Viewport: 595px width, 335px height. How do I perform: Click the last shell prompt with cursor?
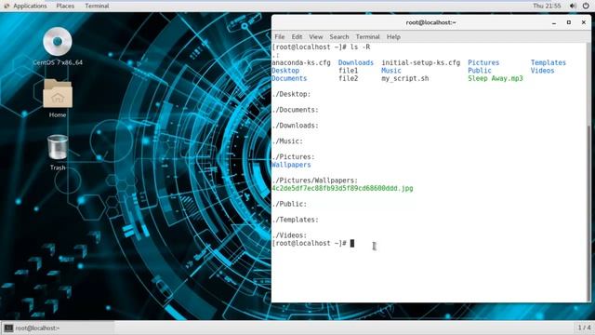[313, 244]
